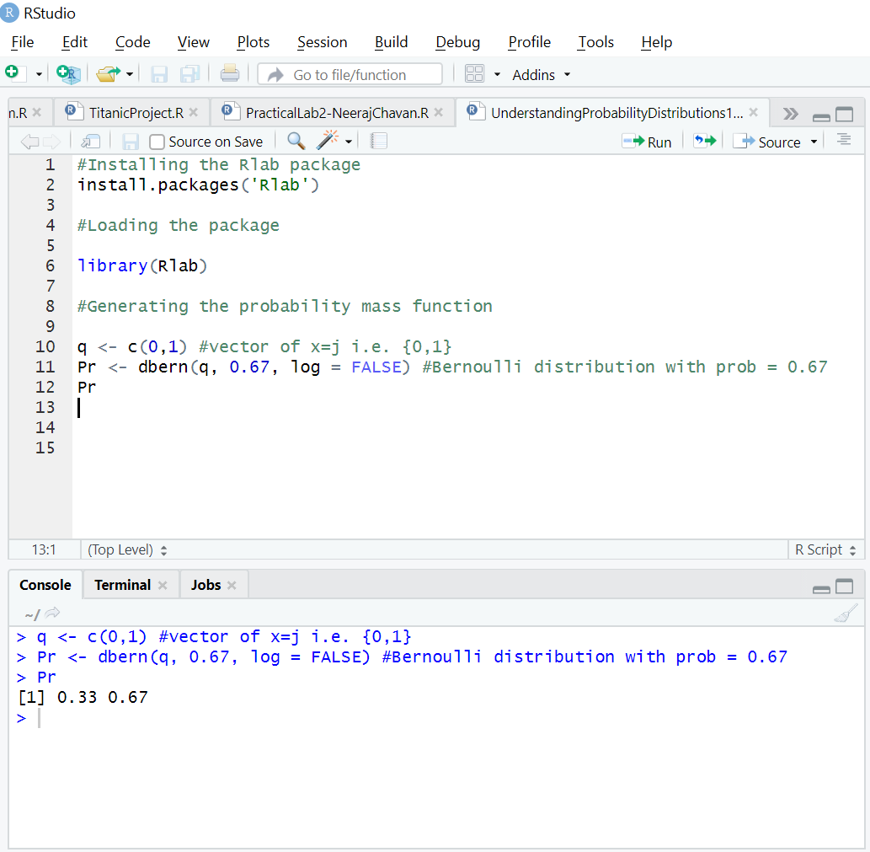Open an existing file from the toolbar
Image resolution: width=870 pixels, height=852 pixels.
point(108,74)
